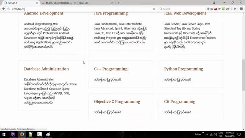The width and height of the screenshot is (245, 138).
Task: Open Java Programming course heading
Action: 111,13
